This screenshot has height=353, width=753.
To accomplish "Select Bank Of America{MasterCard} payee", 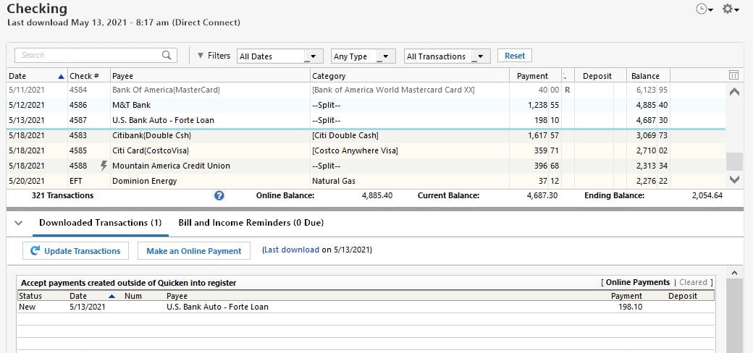I will pyautogui.click(x=166, y=90).
